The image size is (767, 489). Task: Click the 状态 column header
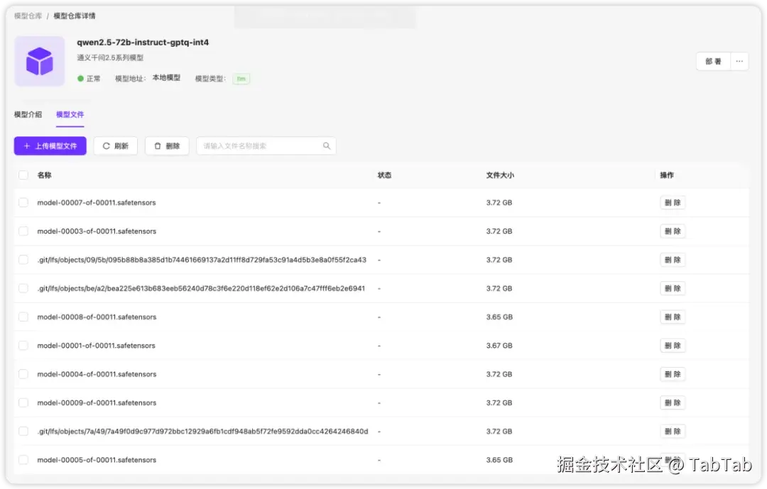(x=384, y=175)
